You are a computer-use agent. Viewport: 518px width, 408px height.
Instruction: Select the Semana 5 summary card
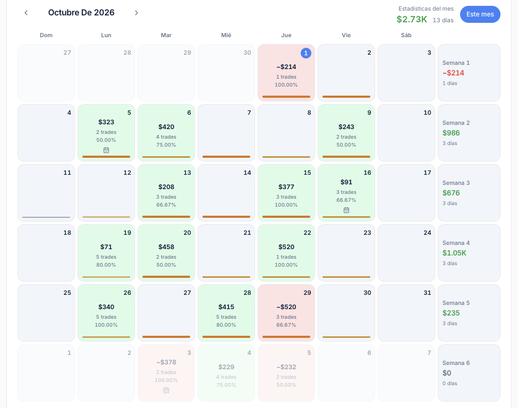tap(469, 313)
